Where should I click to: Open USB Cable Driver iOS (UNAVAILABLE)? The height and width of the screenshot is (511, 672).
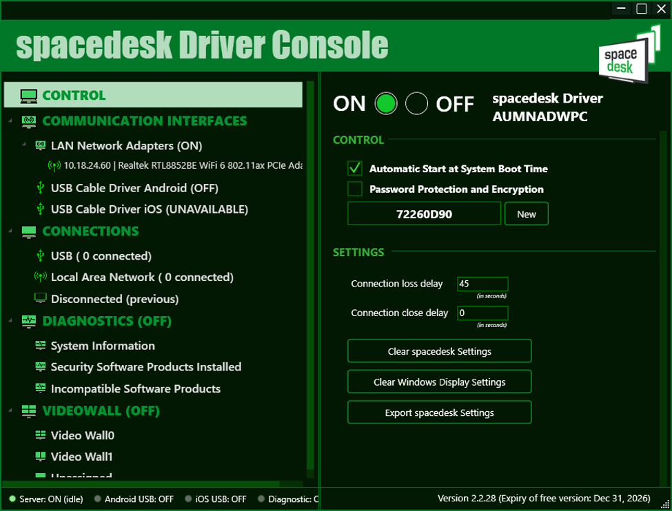tap(150, 209)
